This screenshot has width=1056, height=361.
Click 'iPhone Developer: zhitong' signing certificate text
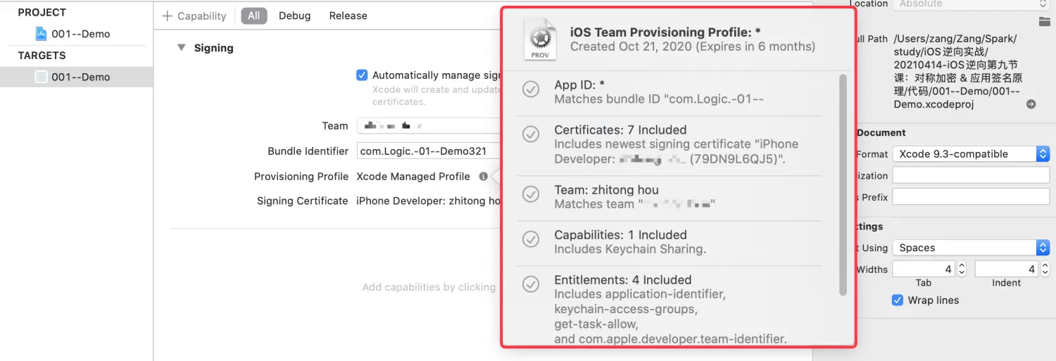pyautogui.click(x=428, y=201)
